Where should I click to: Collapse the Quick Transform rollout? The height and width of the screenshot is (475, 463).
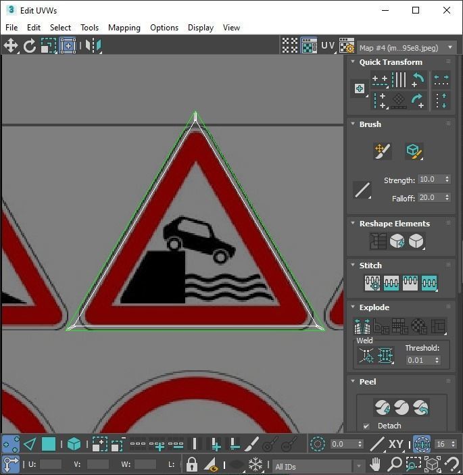tap(353, 61)
